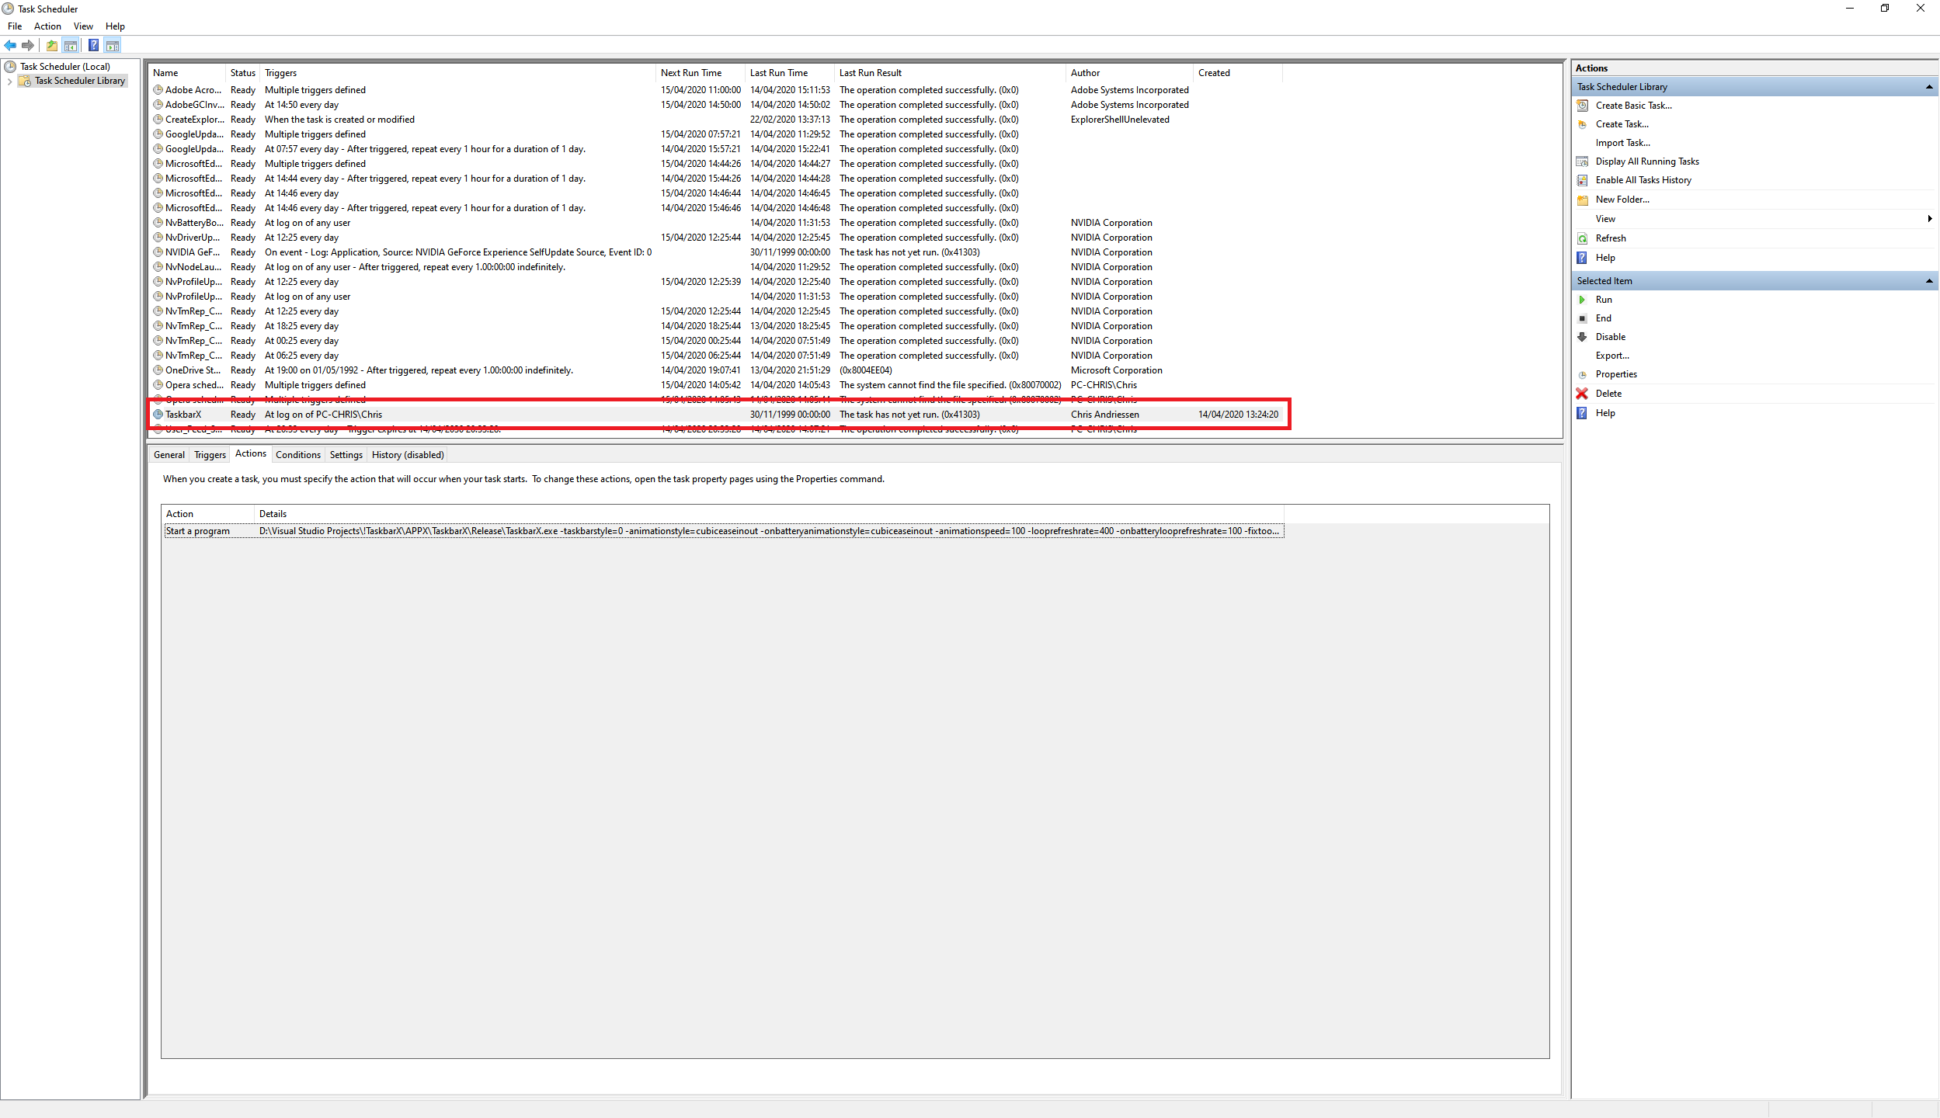This screenshot has width=1940, height=1118.
Task: Switch to the Conditions tab
Action: [298, 454]
